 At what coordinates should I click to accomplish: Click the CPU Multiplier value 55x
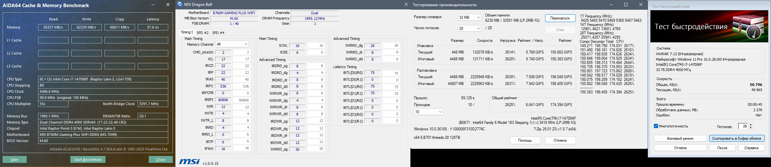(x=53, y=104)
